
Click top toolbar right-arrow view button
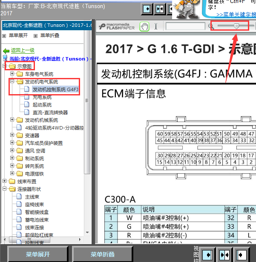click(x=147, y=9)
